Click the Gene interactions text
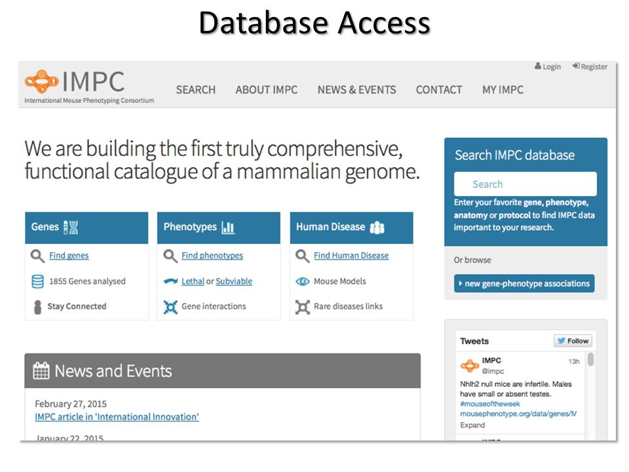 [x=214, y=306]
